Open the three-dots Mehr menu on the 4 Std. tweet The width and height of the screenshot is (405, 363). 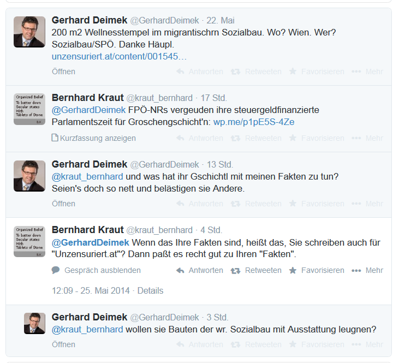[x=356, y=270]
